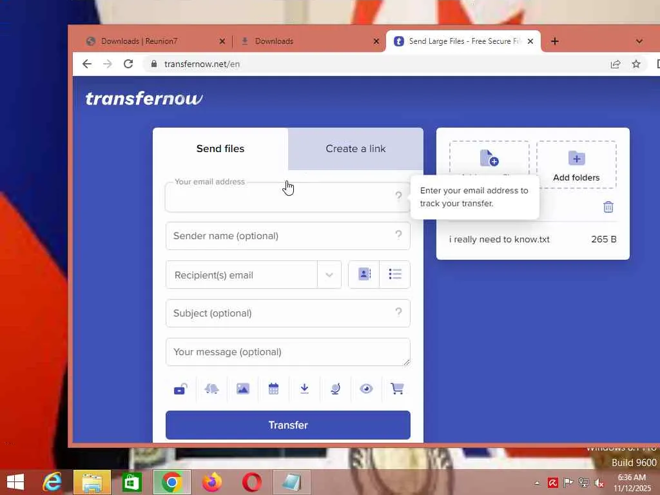This screenshot has width=660, height=495.
Task: Show hidden tray icons arrow
Action: coord(537,483)
